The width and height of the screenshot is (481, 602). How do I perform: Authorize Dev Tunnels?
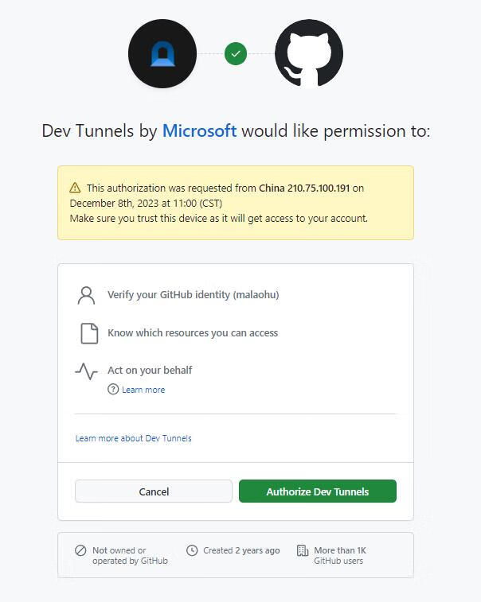coord(318,491)
